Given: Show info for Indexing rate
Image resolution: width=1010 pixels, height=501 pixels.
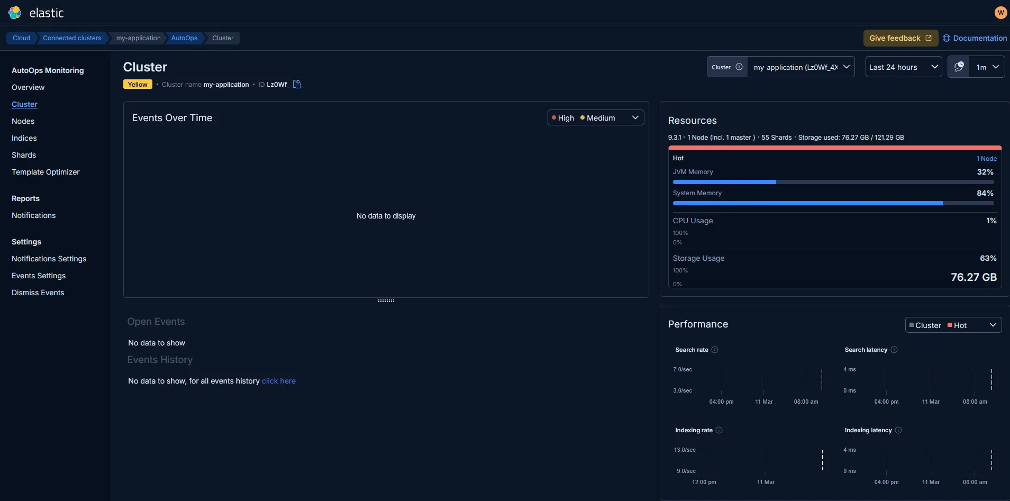Looking at the screenshot, I should (x=719, y=430).
